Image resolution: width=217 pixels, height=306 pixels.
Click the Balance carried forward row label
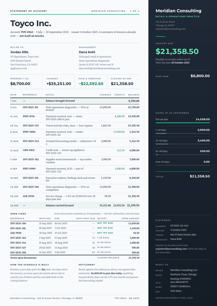coord(60,205)
